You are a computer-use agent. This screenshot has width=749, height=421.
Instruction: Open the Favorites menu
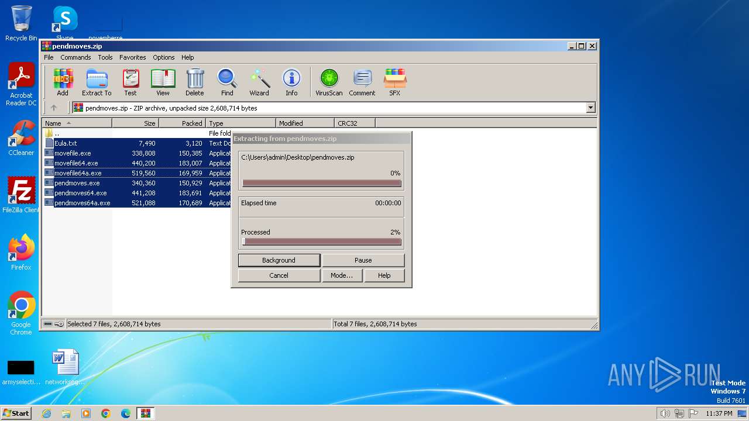(133, 57)
